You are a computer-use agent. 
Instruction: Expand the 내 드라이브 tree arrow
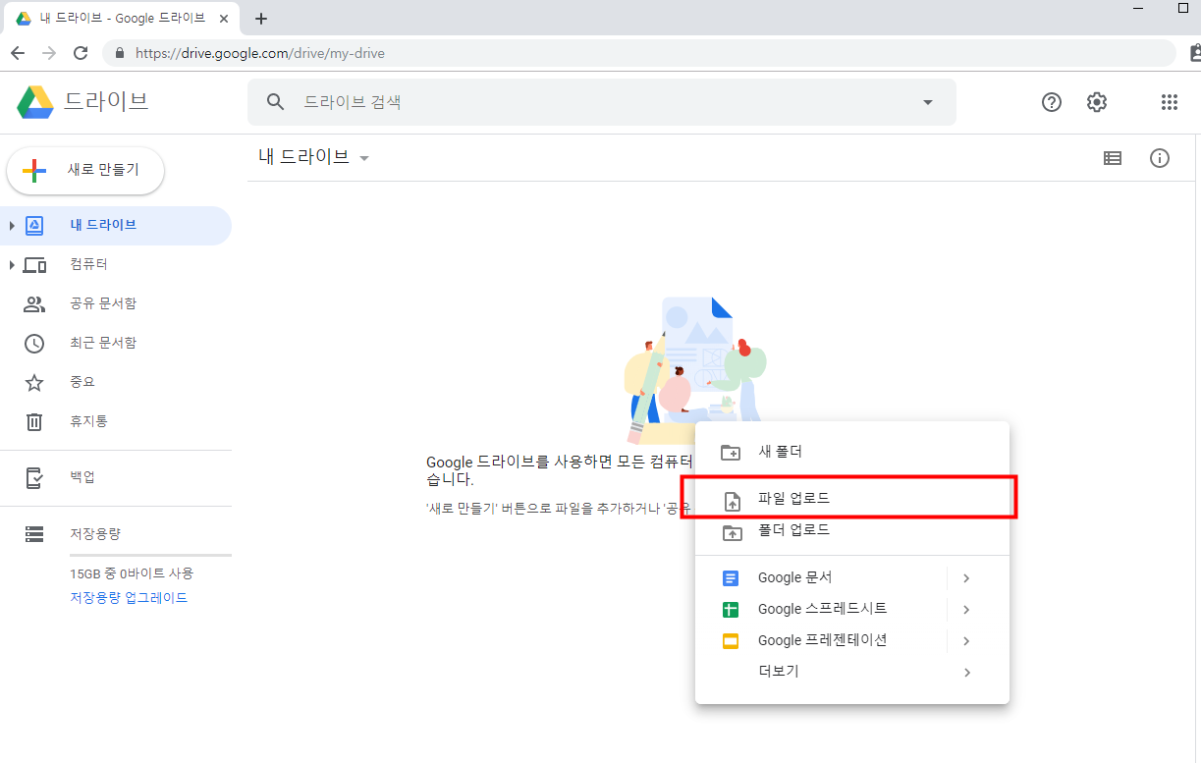point(12,226)
